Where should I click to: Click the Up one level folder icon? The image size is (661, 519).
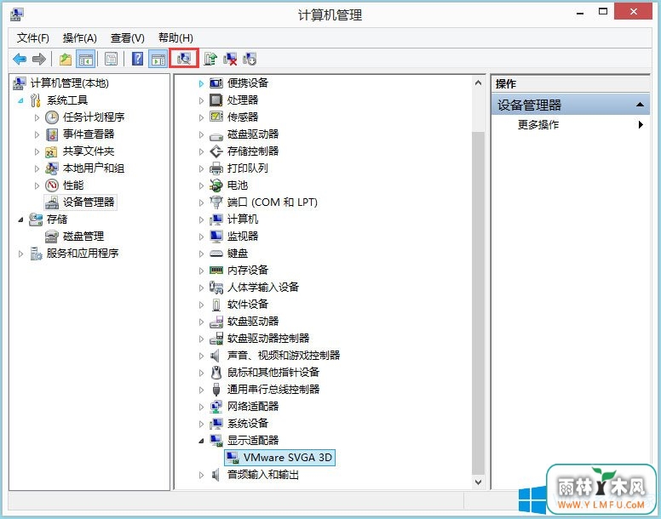click(66, 59)
